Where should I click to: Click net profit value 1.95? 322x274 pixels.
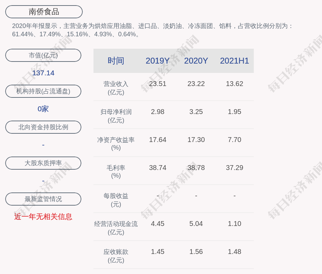click(x=234, y=112)
